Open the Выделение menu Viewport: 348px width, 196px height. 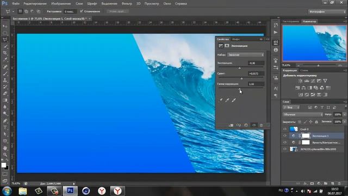(109, 4)
